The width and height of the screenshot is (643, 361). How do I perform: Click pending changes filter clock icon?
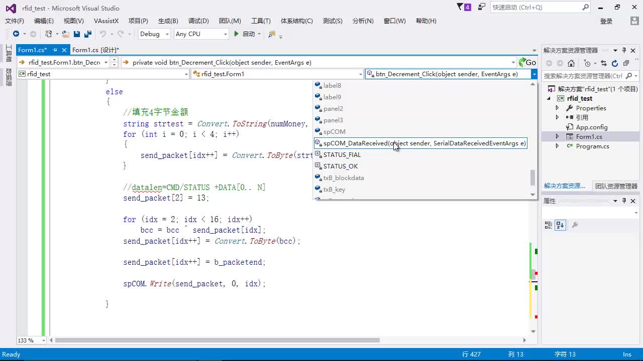(587, 63)
